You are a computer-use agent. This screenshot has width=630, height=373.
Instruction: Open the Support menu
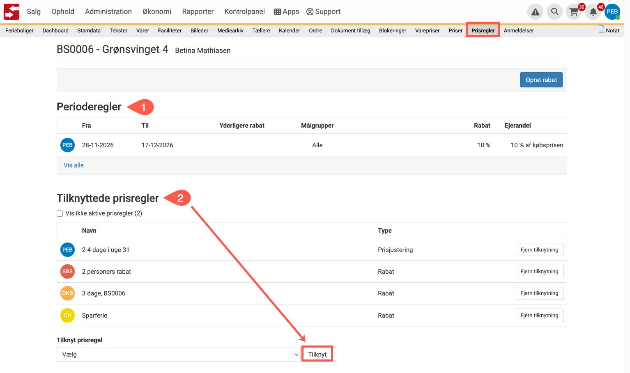click(x=324, y=11)
